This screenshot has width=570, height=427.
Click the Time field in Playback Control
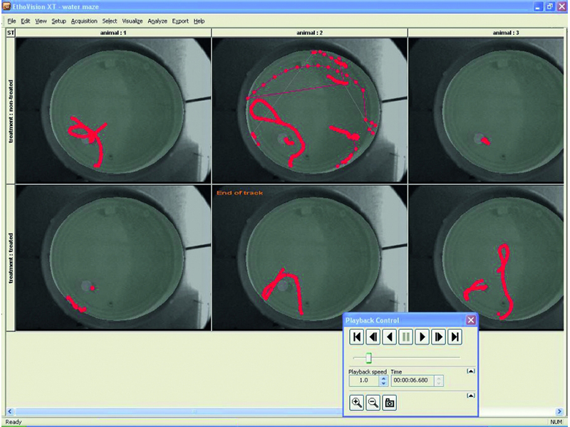[413, 381]
